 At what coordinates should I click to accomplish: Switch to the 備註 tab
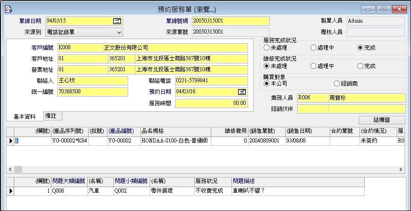53,116
